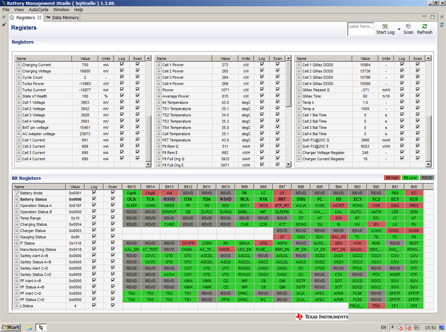Screen dimensions: 446x332
Task: Toggle the Log checkbox for Battery Status
Action: click(94, 199)
